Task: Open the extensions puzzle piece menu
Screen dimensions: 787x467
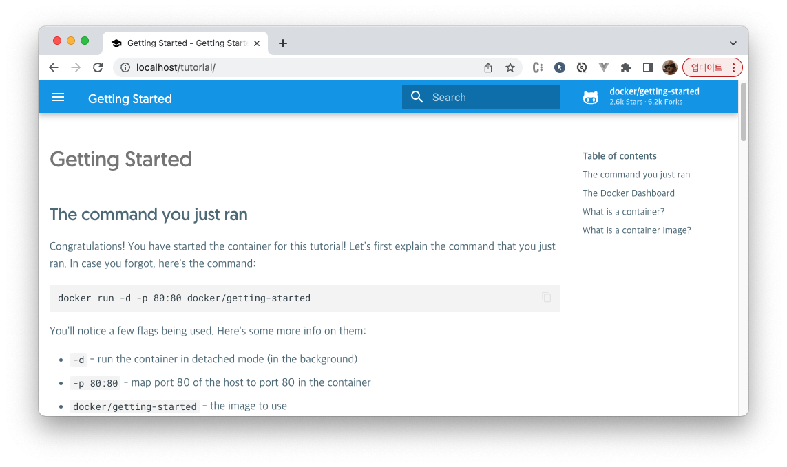Action: 625,67
